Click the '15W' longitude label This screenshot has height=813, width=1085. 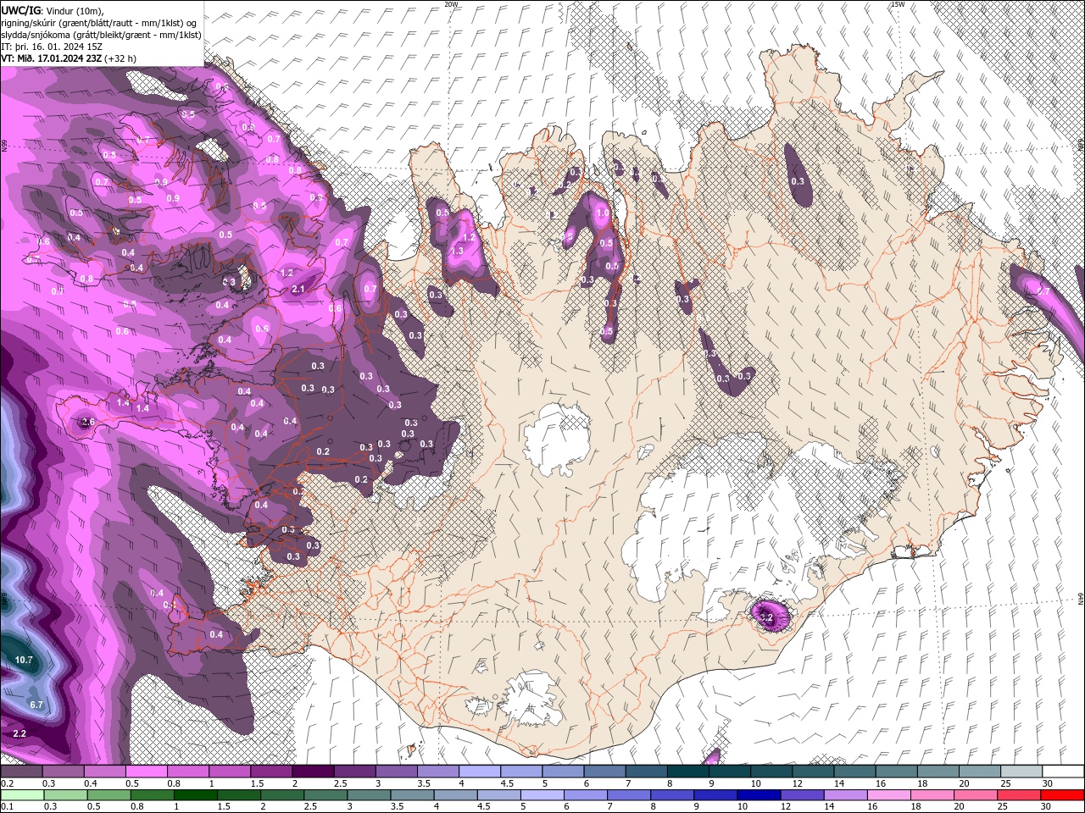898,4
